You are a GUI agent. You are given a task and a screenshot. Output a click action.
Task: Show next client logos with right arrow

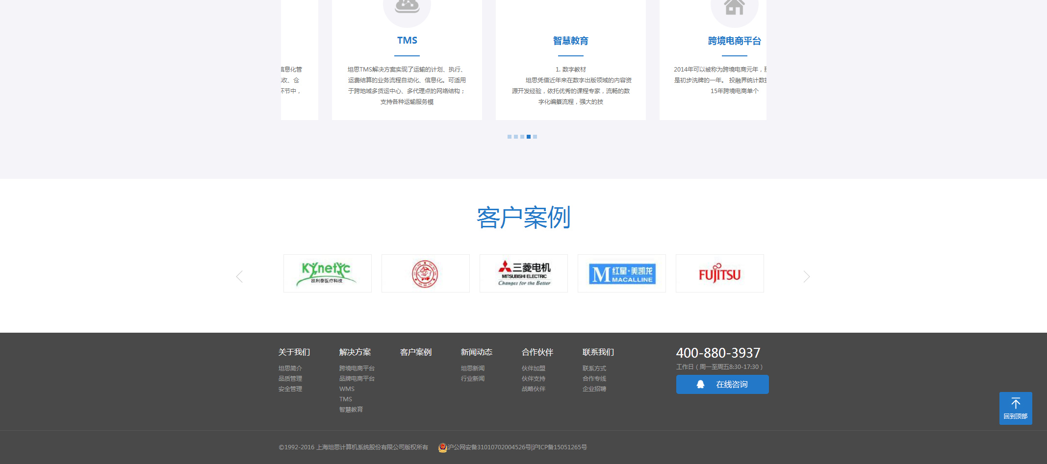click(x=807, y=277)
